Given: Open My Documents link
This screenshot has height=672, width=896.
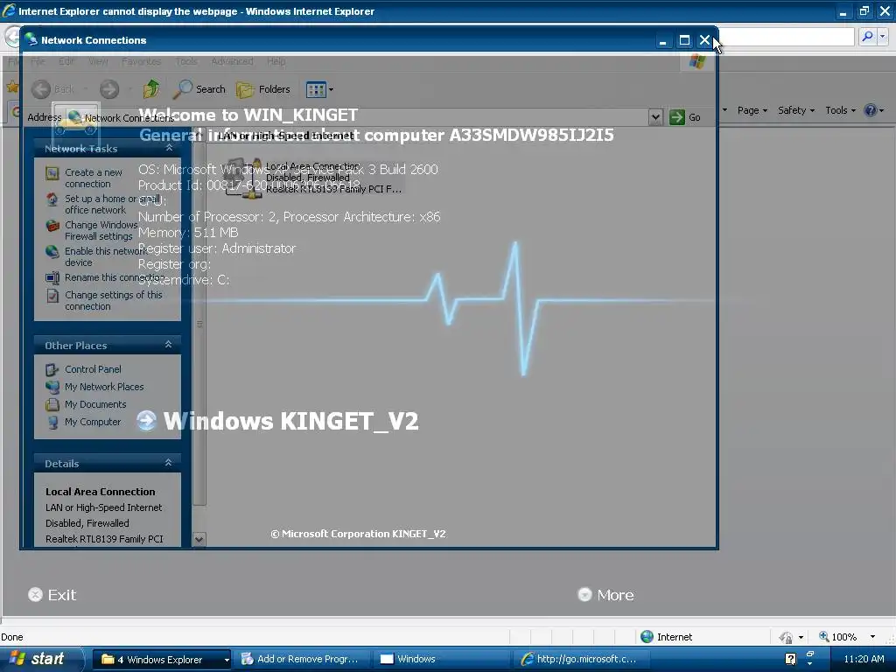Looking at the screenshot, I should pos(94,404).
